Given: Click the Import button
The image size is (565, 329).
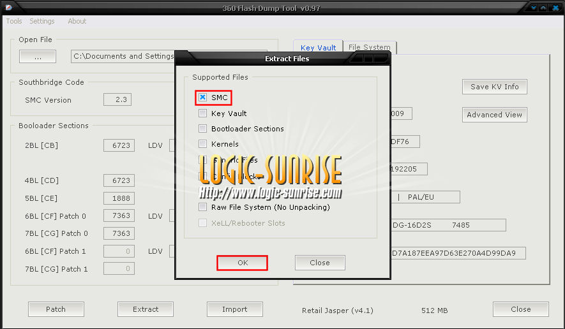Looking at the screenshot, I should [234, 309].
